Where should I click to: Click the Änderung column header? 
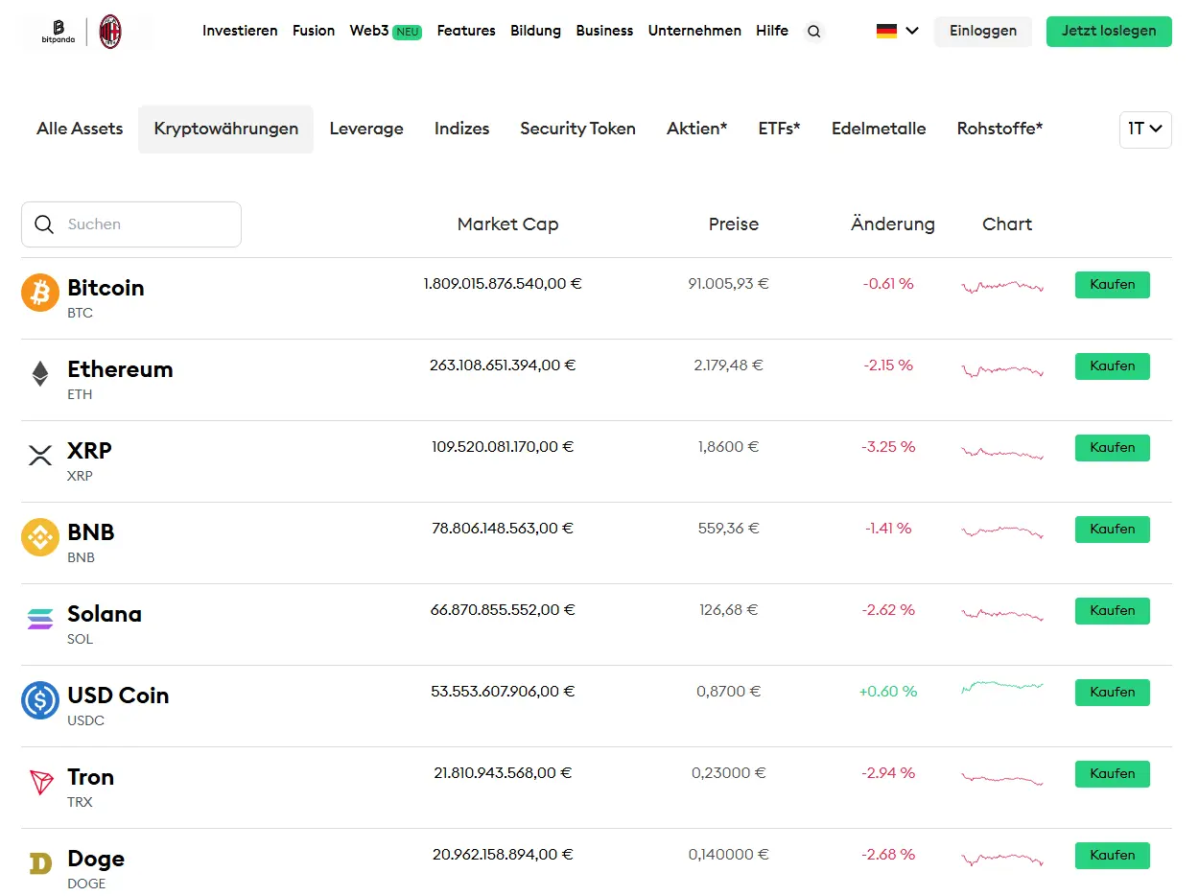point(893,224)
